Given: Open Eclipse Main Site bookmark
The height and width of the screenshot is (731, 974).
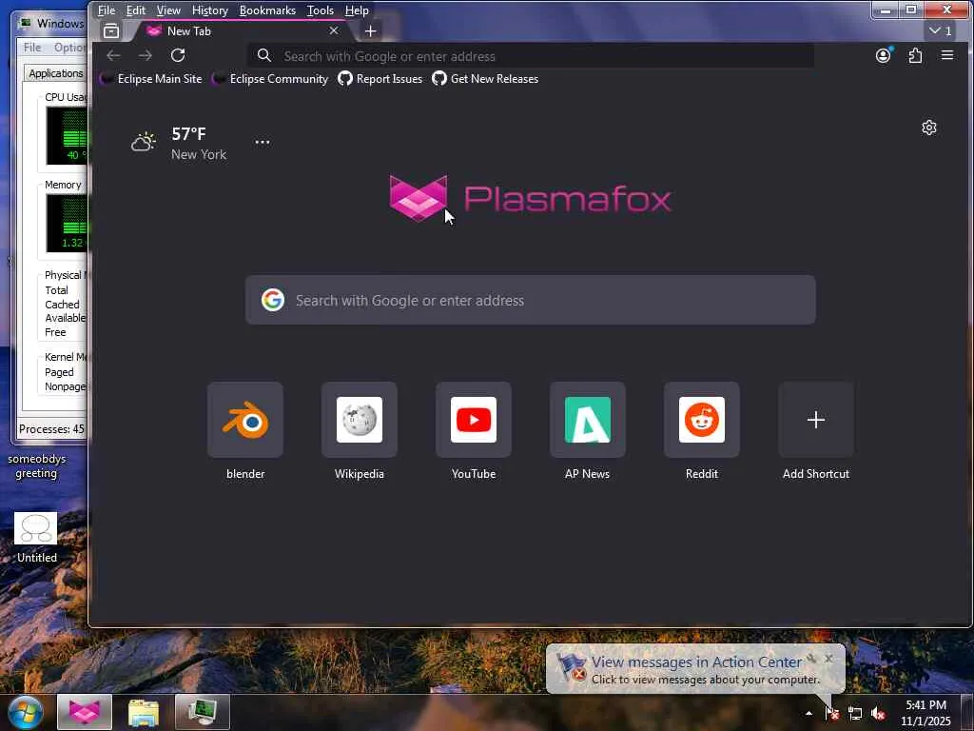Looking at the screenshot, I should (x=151, y=79).
